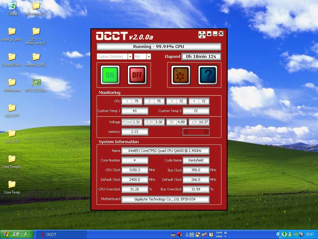Viewport: 318px width, 239px height.
Task: Open the Recycle Bin desktop icon
Action: tap(12, 8)
